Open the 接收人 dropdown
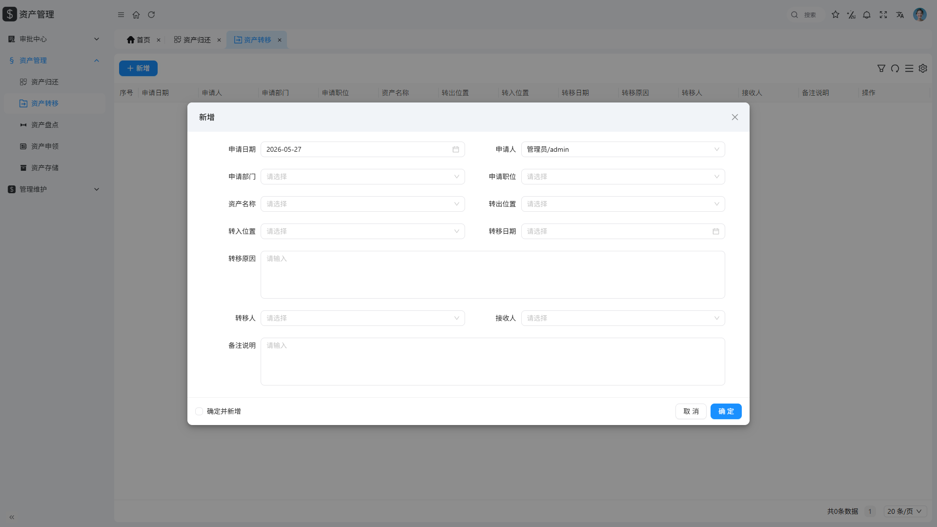937x527 pixels. point(623,318)
